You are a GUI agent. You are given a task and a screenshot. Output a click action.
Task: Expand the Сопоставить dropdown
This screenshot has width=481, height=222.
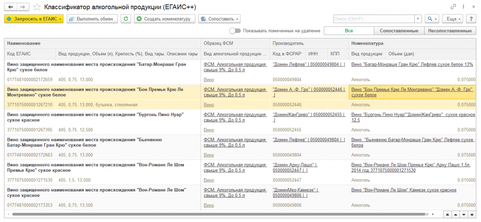pos(219,19)
